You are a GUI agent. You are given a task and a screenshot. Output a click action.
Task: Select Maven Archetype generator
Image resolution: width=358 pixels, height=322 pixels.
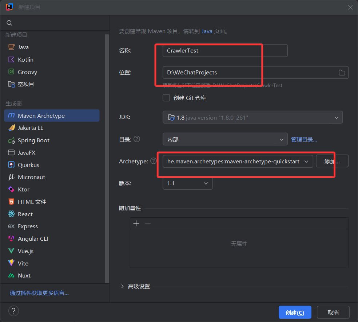(x=52, y=116)
